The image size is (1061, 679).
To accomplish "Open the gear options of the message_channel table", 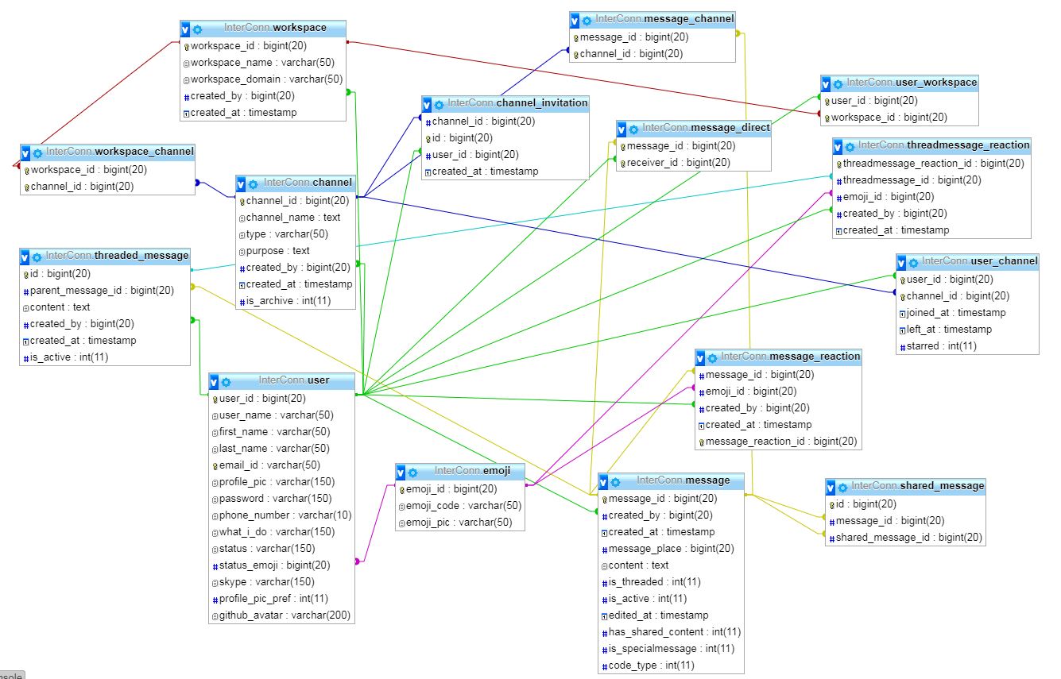I will pos(587,21).
